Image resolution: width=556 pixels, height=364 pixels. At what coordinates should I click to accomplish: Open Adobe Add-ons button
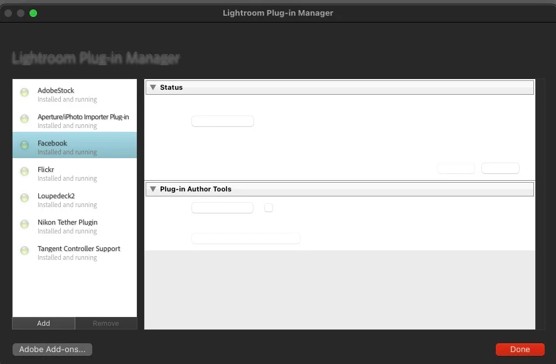point(53,350)
